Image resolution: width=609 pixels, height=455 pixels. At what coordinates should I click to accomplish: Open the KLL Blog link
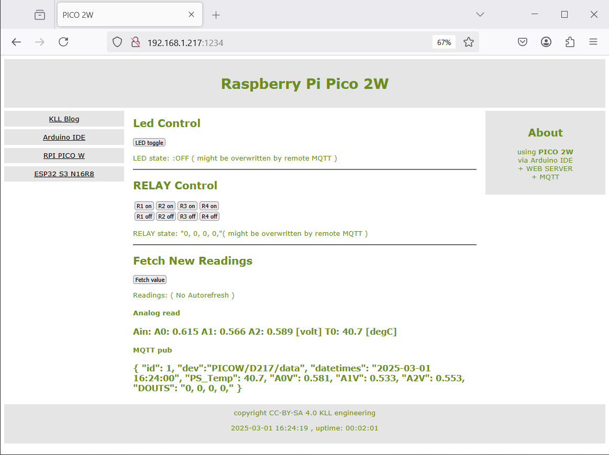(64, 119)
